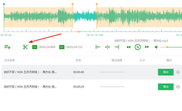Click the 导出进度 column header
This screenshot has width=182, height=111.
click(x=117, y=60)
